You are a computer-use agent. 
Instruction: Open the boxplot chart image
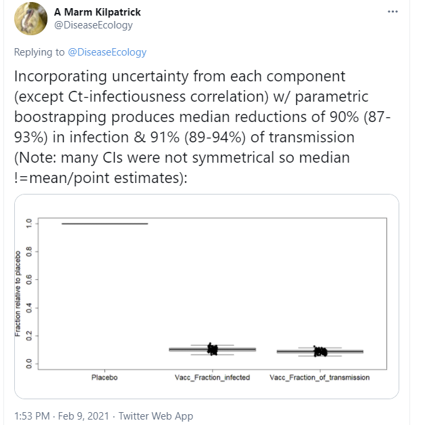(207, 296)
